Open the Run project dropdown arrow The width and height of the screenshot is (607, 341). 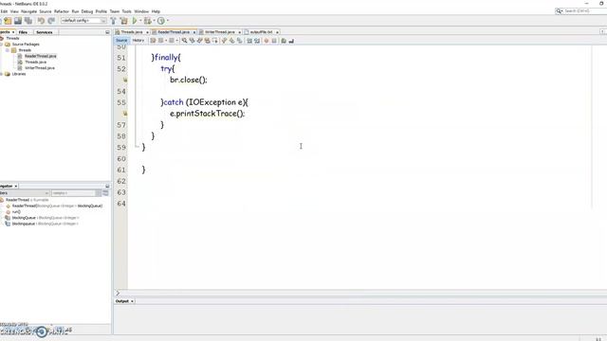140,21
